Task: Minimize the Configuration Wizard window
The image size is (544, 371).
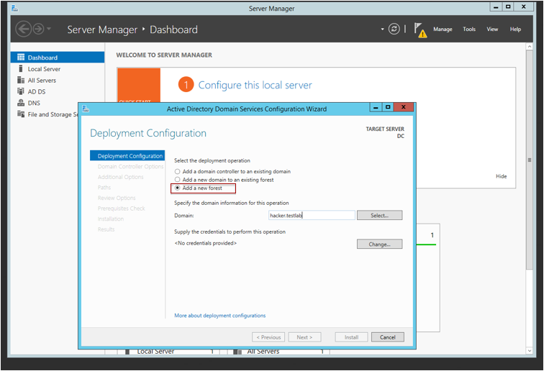Action: click(376, 107)
